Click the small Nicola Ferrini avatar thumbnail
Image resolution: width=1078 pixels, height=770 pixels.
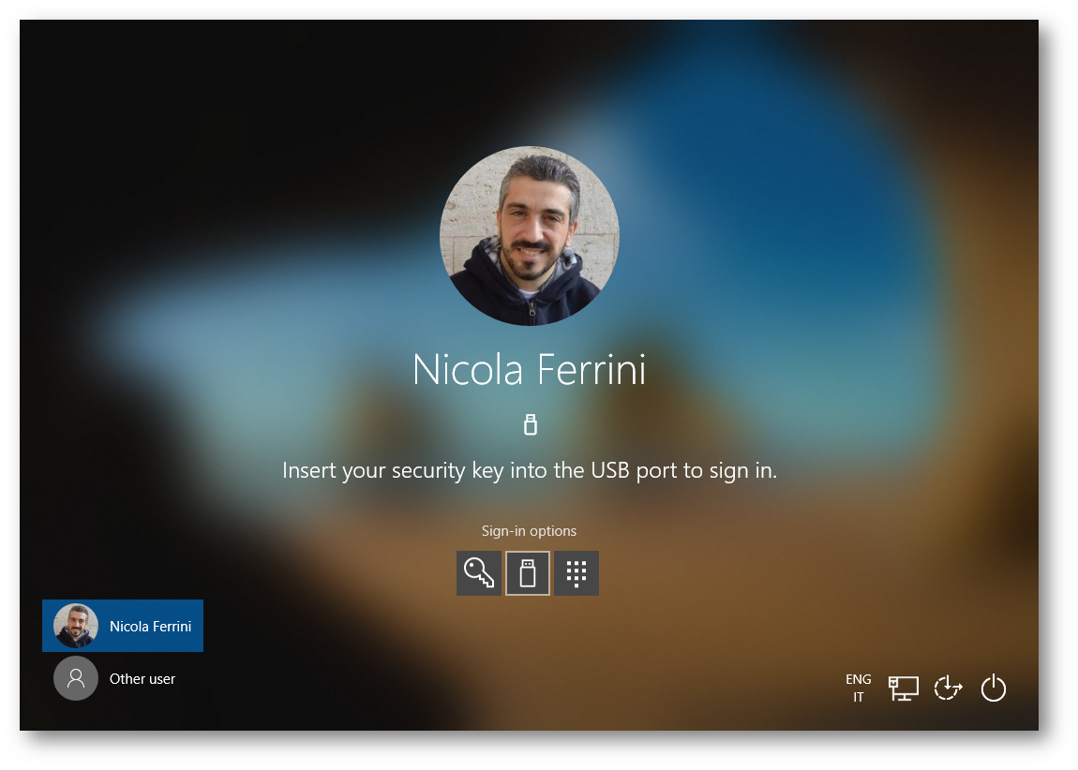[76, 626]
